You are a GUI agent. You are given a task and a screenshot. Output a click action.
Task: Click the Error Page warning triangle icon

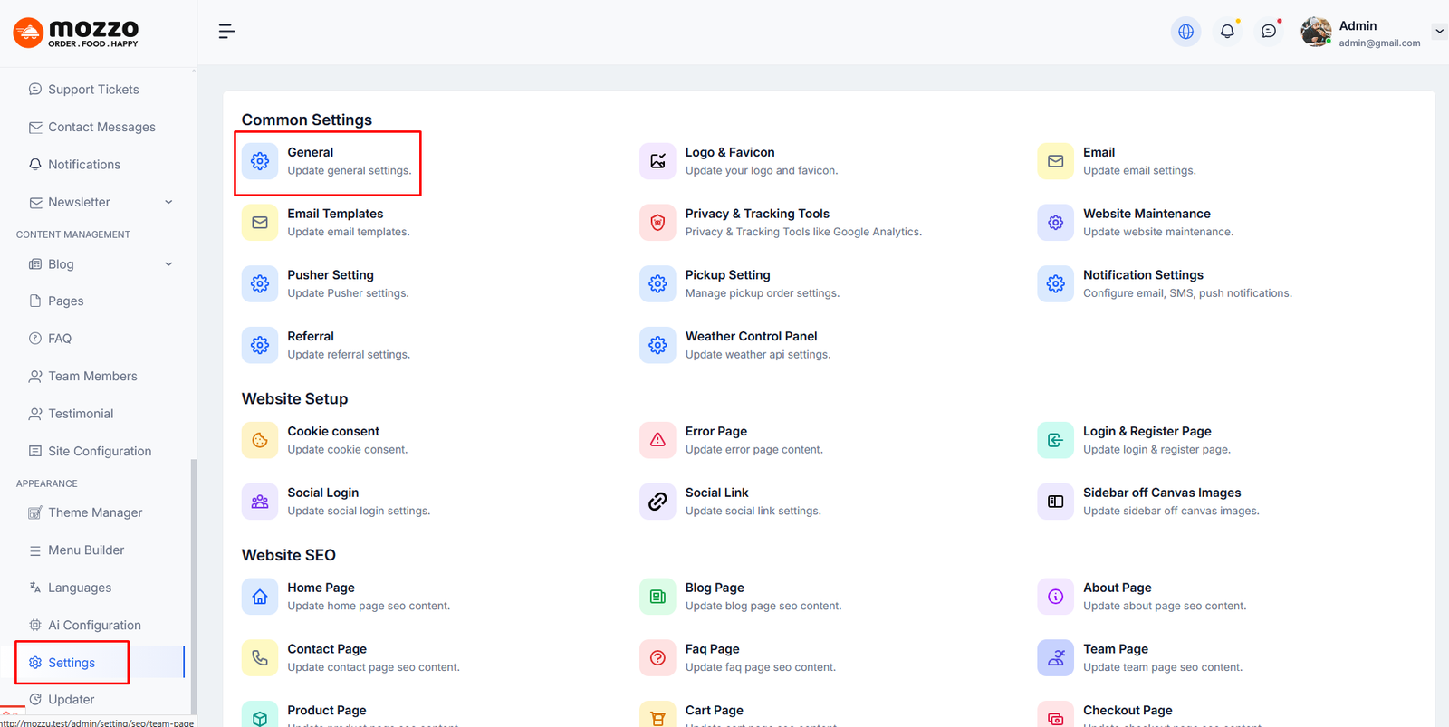[x=657, y=440]
